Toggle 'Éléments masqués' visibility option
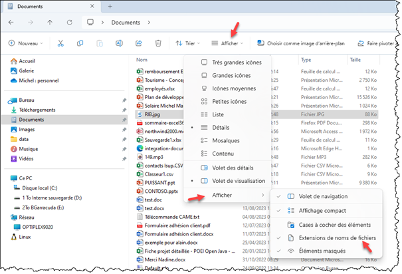The width and height of the screenshot is (402, 274). pyautogui.click(x=322, y=251)
